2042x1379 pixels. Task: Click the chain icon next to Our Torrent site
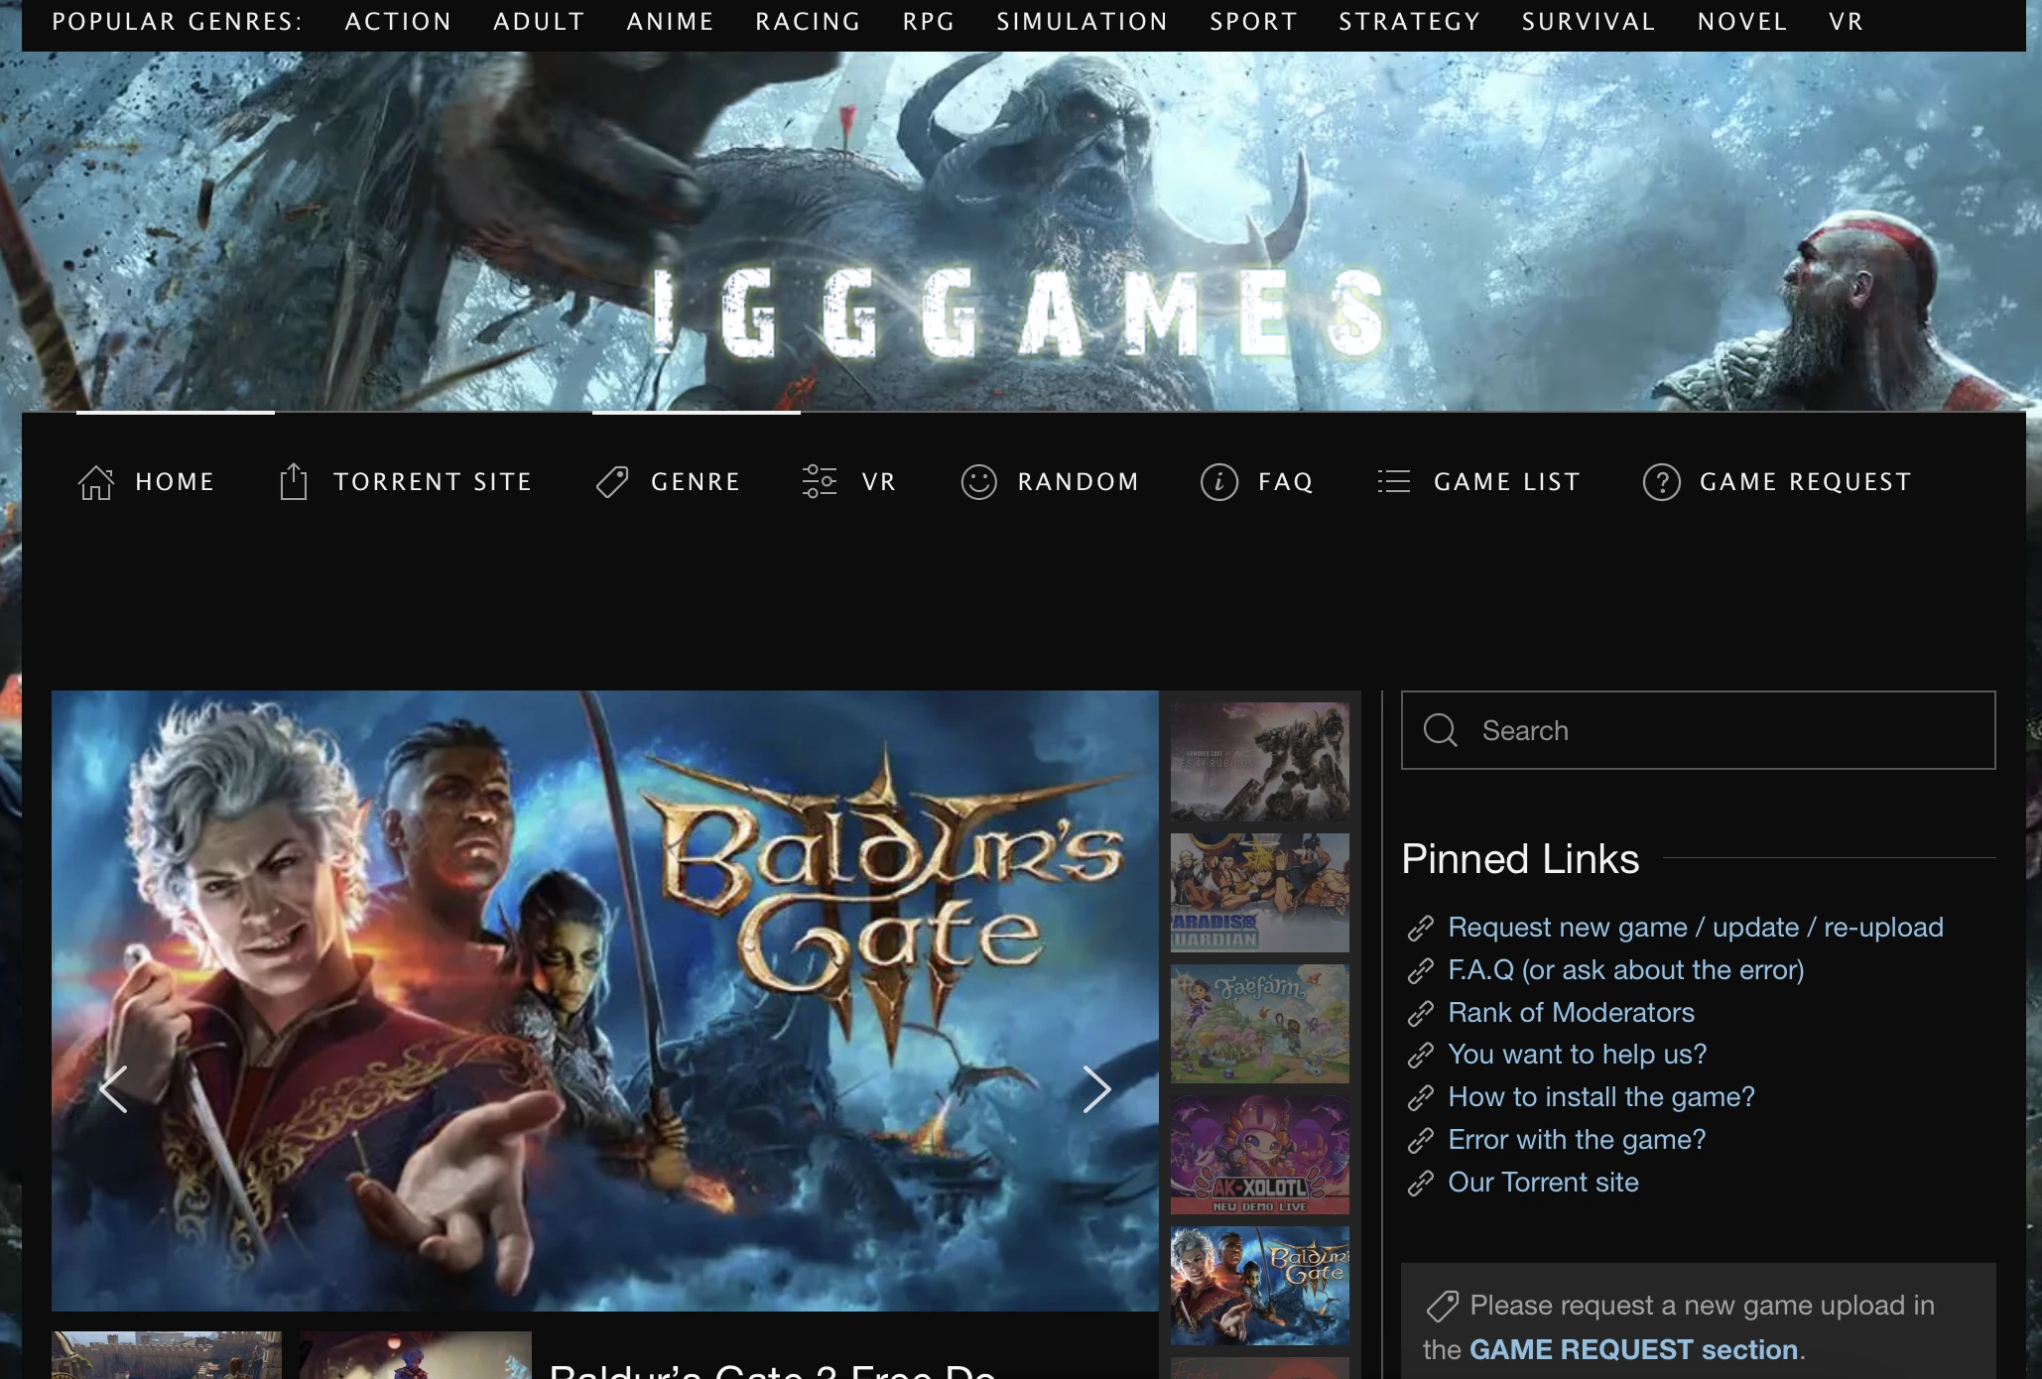point(1421,1184)
